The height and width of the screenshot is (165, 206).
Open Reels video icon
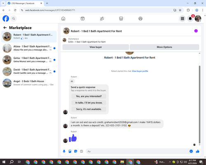pyautogui.click(x=82, y=19)
